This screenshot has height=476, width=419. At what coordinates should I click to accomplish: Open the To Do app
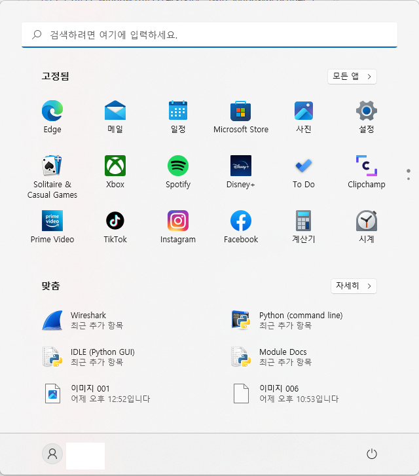click(304, 172)
